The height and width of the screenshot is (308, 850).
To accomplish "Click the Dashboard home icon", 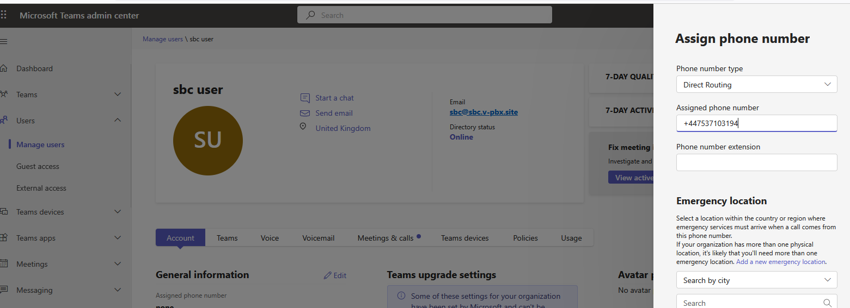I will tap(4, 68).
